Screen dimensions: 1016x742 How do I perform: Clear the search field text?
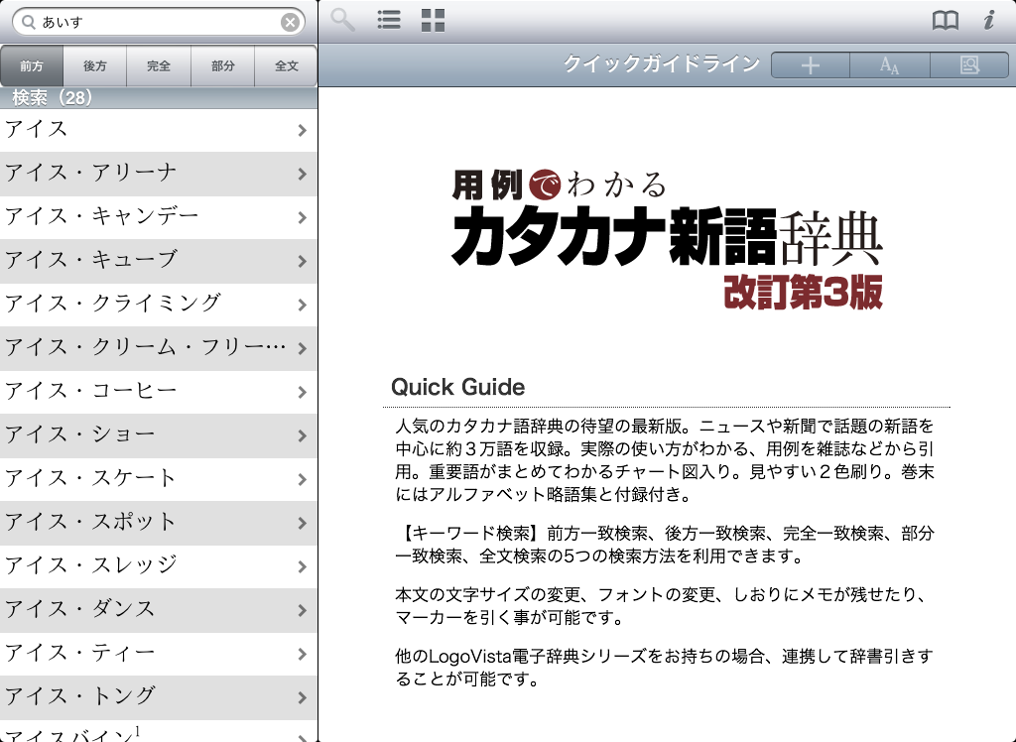coord(290,22)
